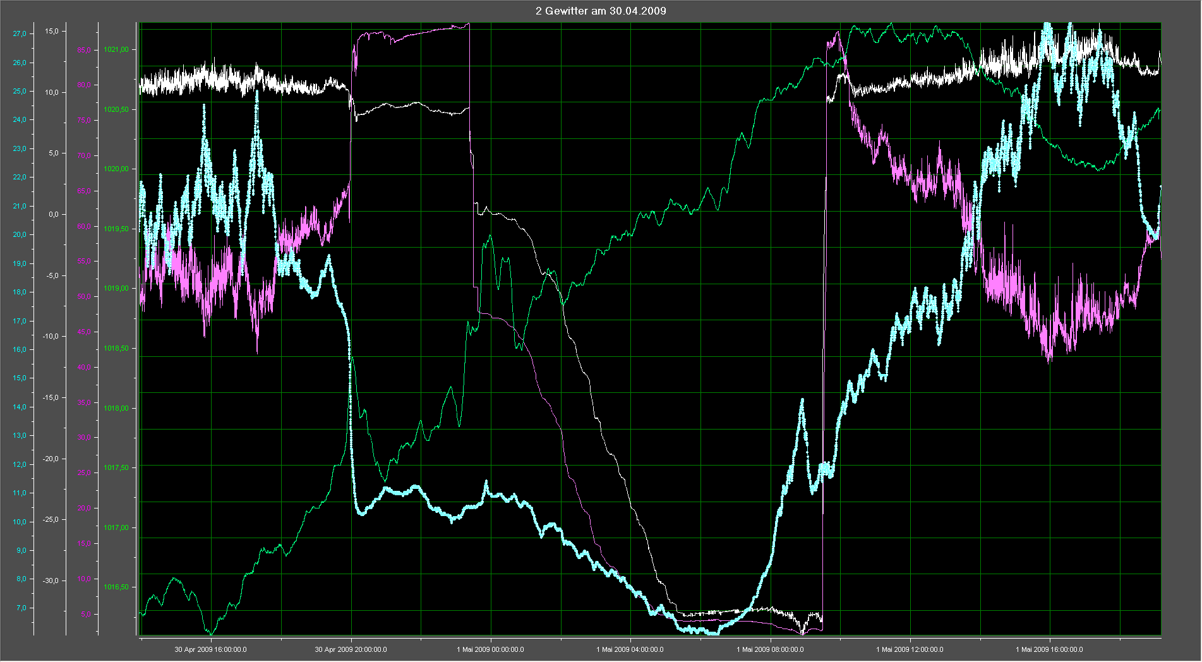Select the 1019,00 tick on green axis
Viewport: 1202px width, 662px height.
pyautogui.click(x=116, y=289)
